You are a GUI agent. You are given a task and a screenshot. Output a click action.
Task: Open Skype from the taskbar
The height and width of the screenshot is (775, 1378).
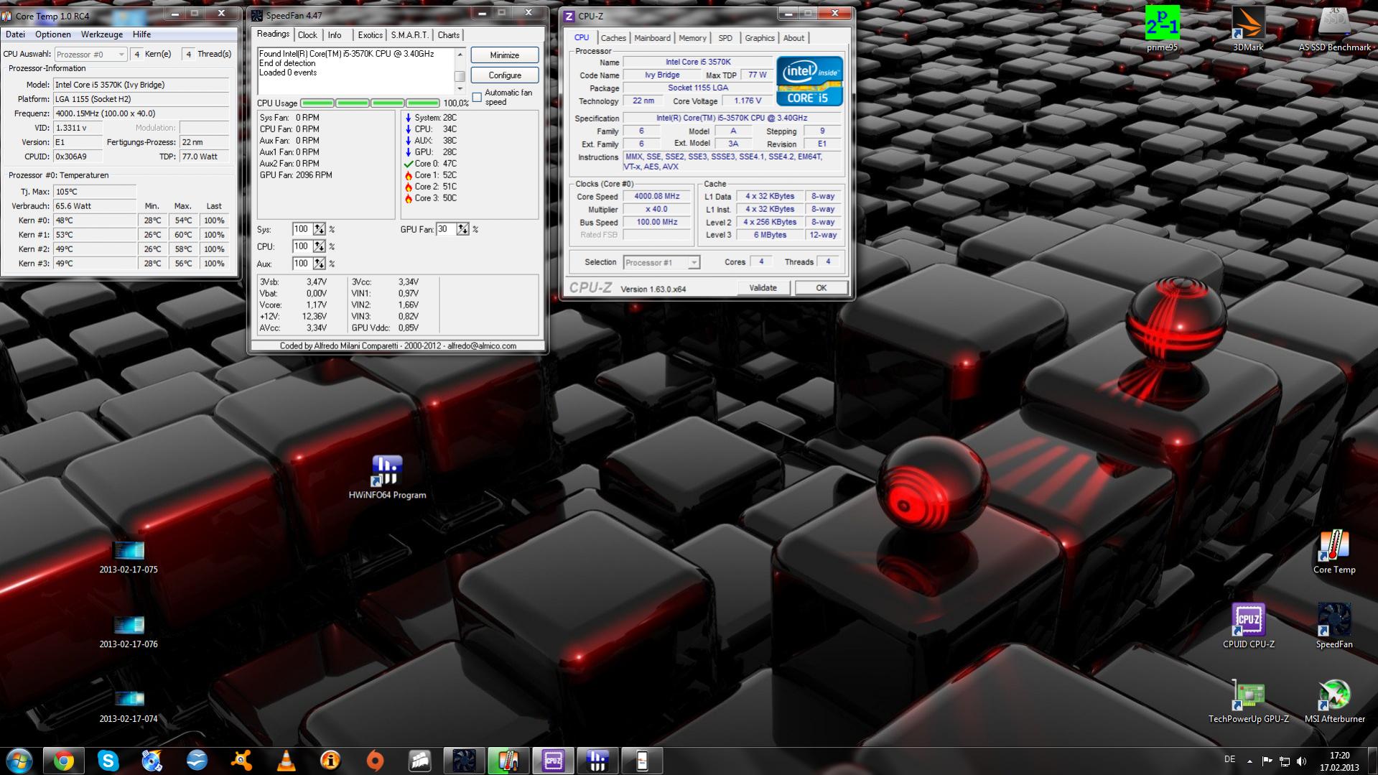[108, 761]
